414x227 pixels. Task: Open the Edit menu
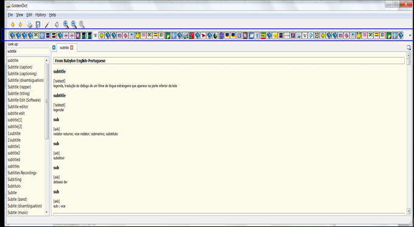pos(29,15)
